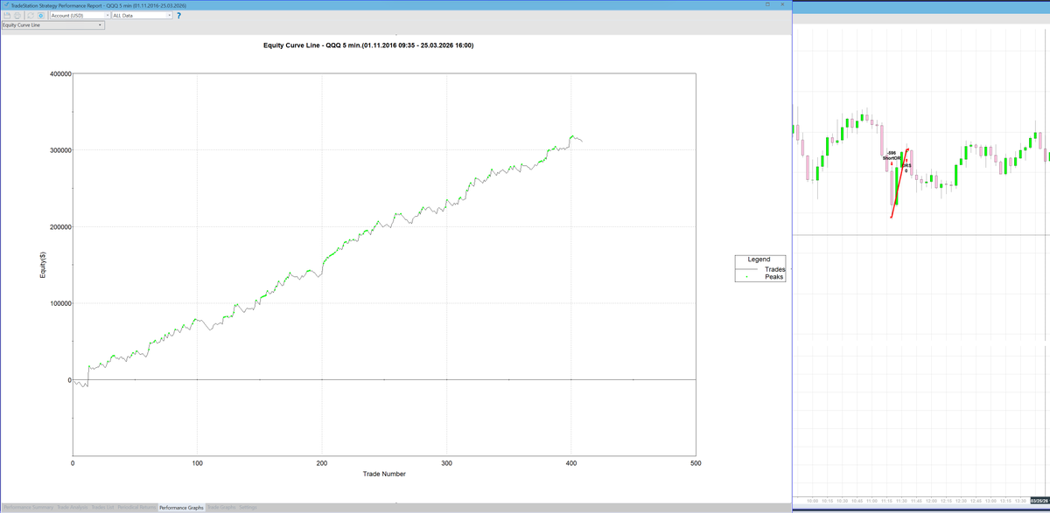Screen dimensions: 1050x513
Task: Maximize the Strategy Performance Report window
Action: pyautogui.click(x=768, y=4)
